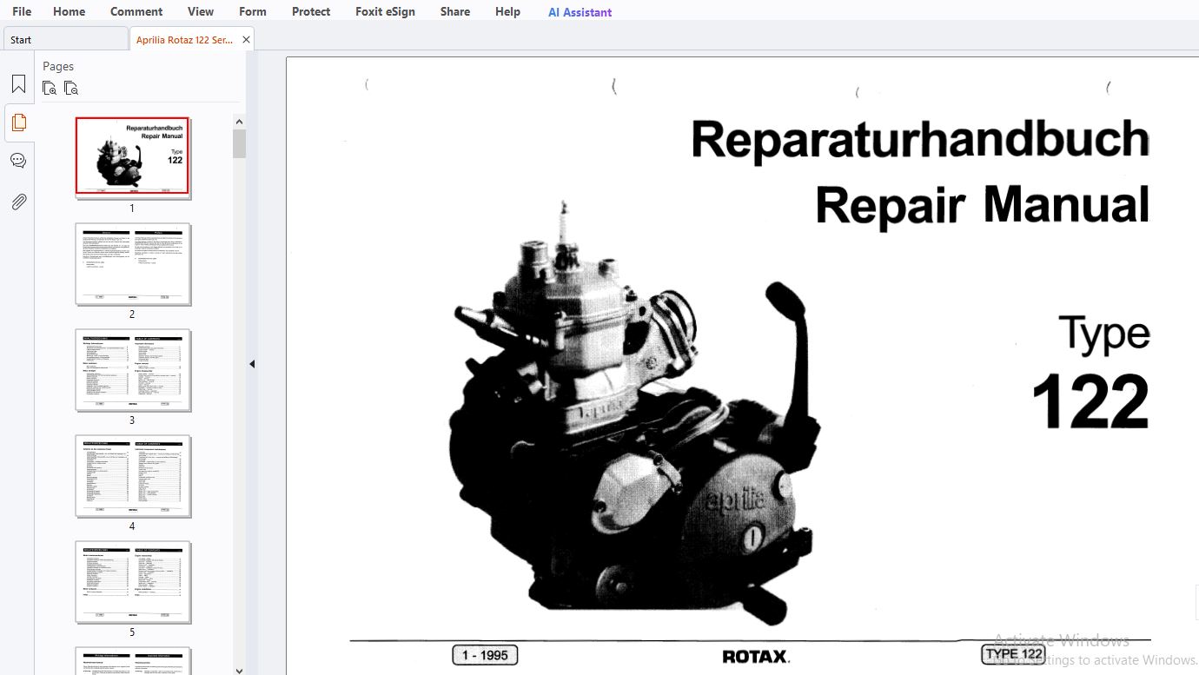Image resolution: width=1199 pixels, height=675 pixels.
Task: Go to page 4 thumbnail
Action: coord(133,476)
